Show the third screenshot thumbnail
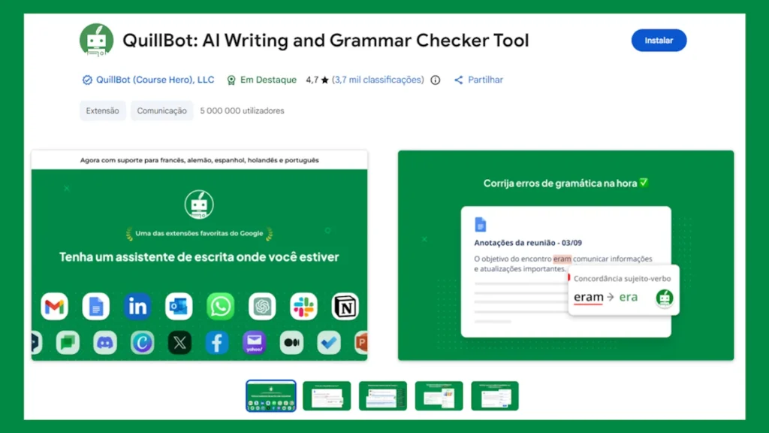 [383, 395]
